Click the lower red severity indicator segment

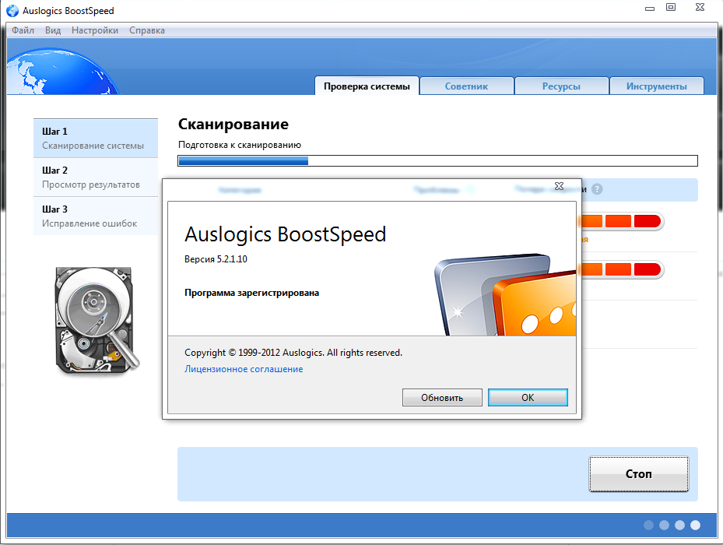[x=648, y=269]
